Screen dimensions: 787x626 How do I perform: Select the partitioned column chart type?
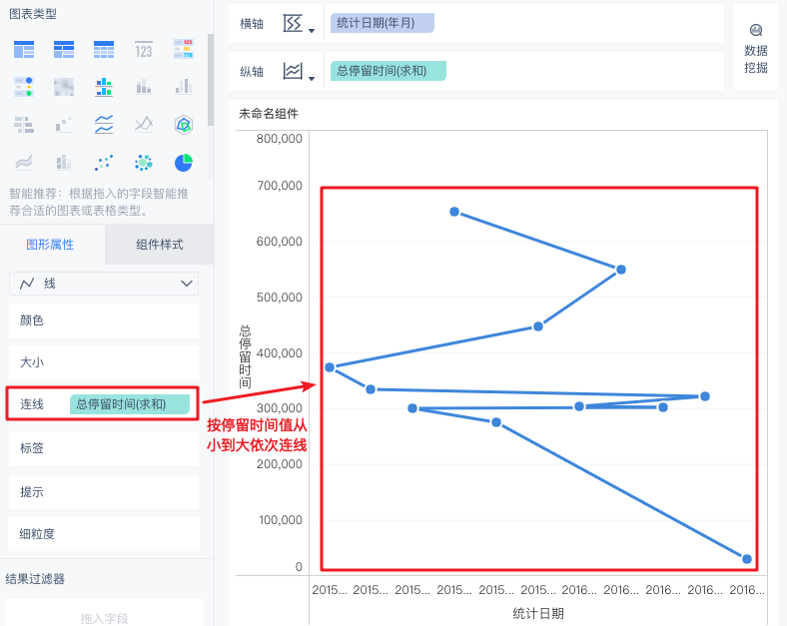click(104, 87)
